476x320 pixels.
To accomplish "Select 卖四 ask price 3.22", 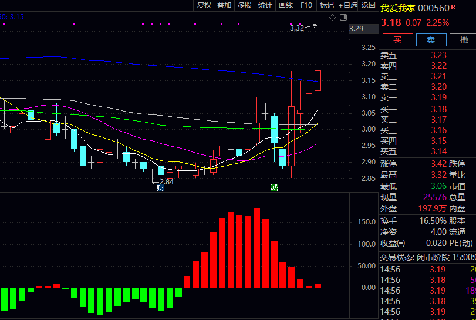I will click(x=438, y=66).
